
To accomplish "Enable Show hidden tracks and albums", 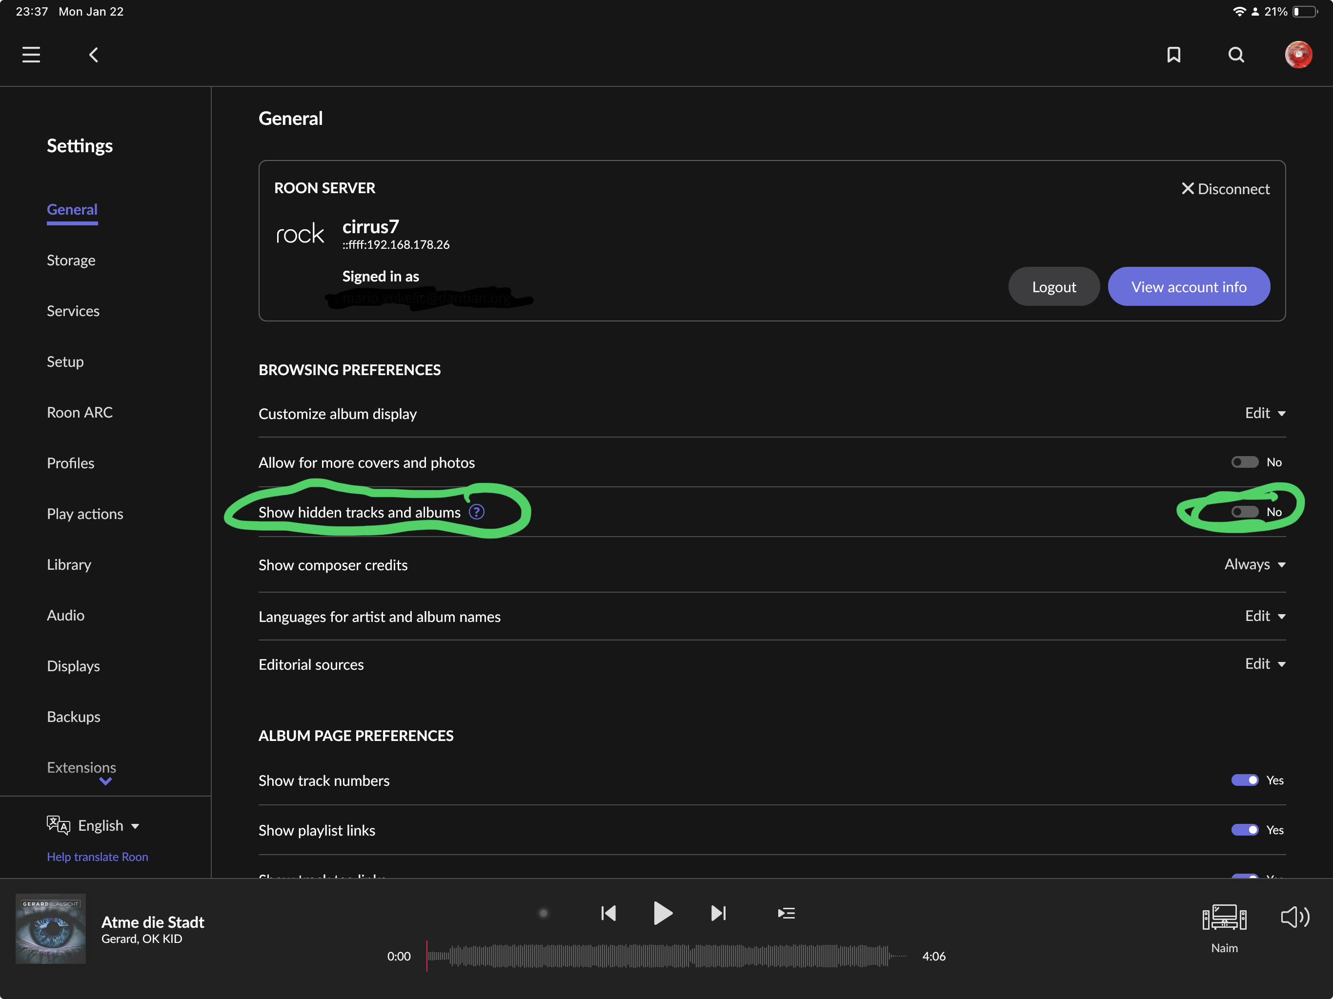I will click(x=1244, y=512).
